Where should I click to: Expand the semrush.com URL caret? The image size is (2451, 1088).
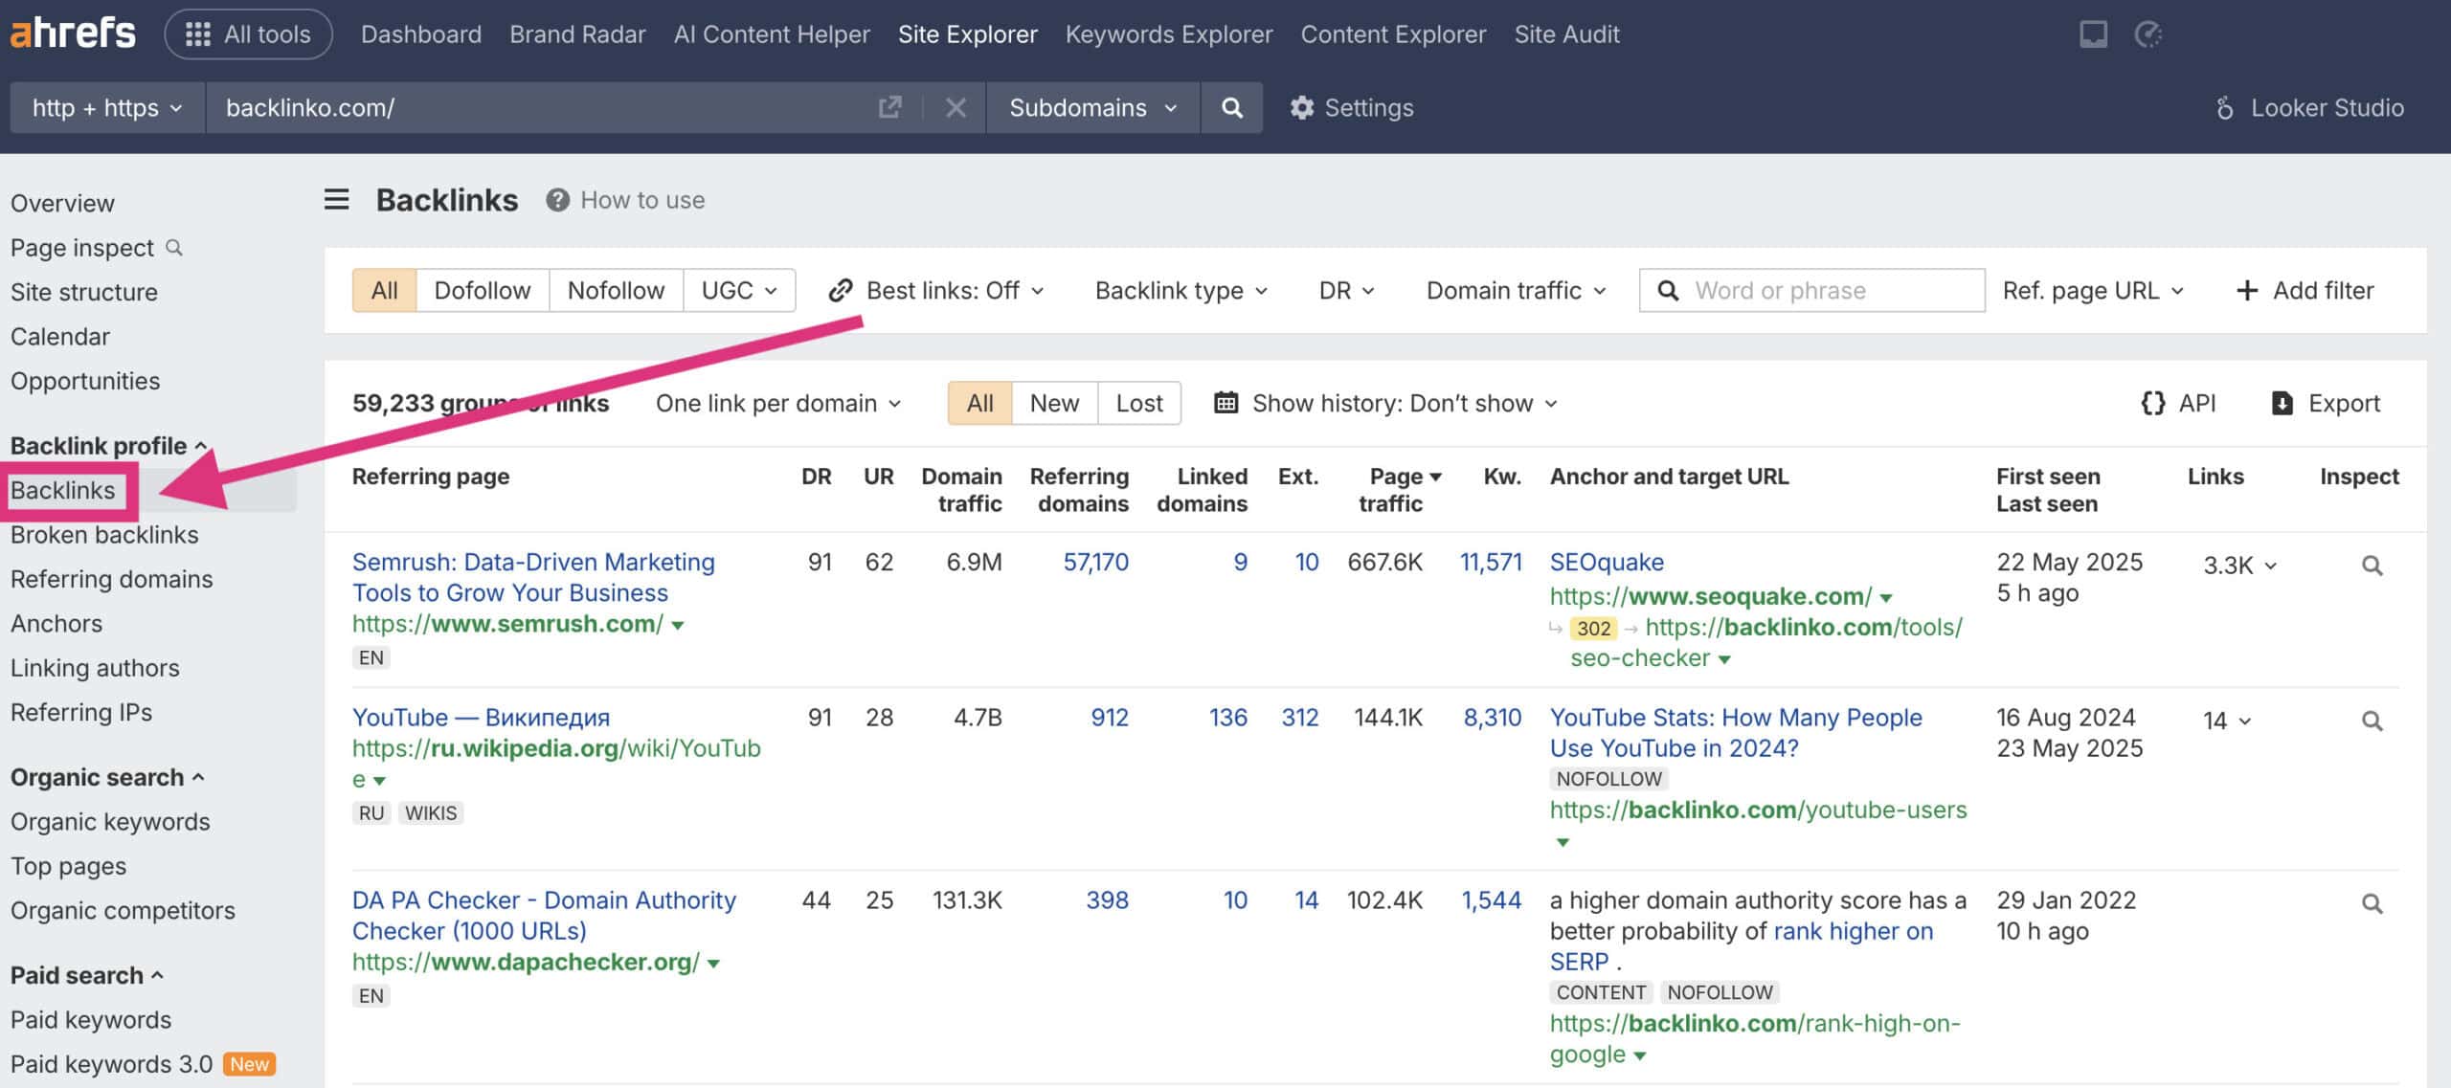coord(678,625)
